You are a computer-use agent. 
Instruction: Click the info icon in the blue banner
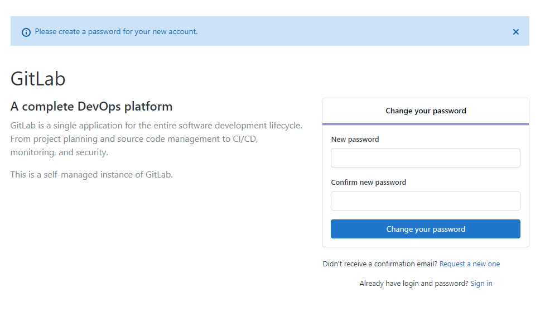(x=26, y=32)
